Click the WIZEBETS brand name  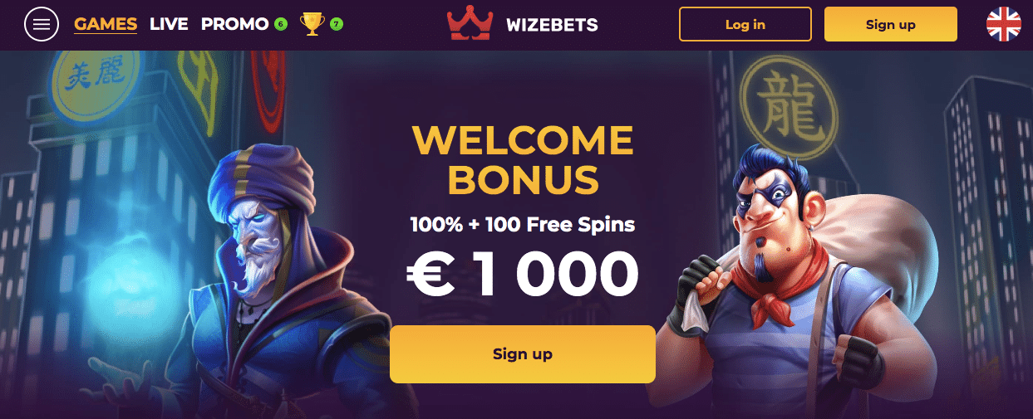[552, 25]
